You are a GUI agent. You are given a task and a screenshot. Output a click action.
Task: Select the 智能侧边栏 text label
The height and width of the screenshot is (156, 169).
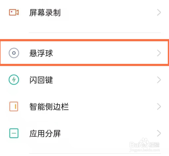tap(49, 107)
